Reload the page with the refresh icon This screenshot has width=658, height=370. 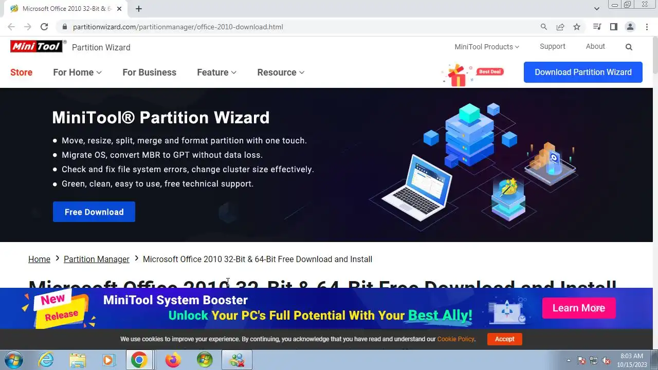tap(44, 27)
